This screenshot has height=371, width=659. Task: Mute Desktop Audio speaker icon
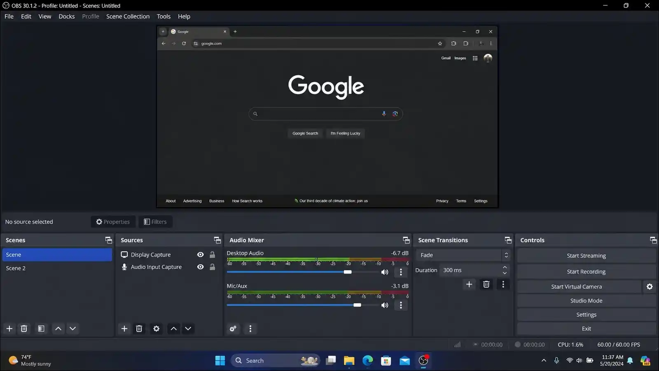click(x=385, y=272)
